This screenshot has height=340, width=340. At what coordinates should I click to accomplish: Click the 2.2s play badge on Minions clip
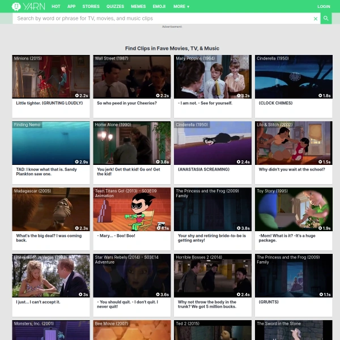[x=83, y=96]
